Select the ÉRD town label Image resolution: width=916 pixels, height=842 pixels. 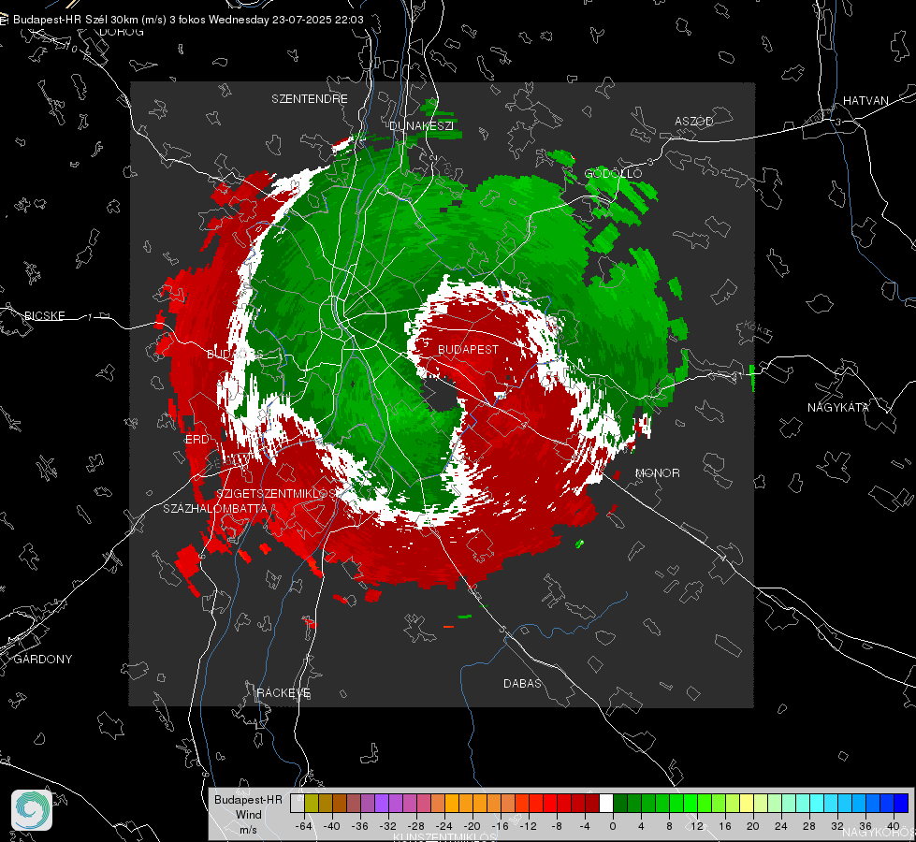[196, 440]
